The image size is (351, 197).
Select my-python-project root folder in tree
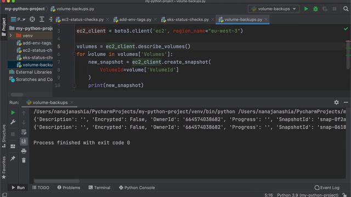coord(31,28)
